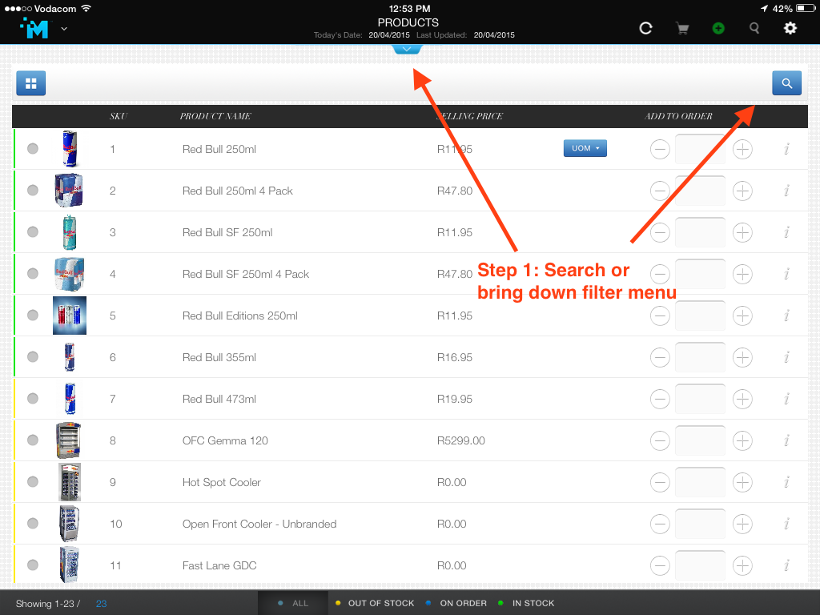Increase quantity for Red Bull Editions 250ml
This screenshot has width=820, height=615.
click(x=742, y=316)
